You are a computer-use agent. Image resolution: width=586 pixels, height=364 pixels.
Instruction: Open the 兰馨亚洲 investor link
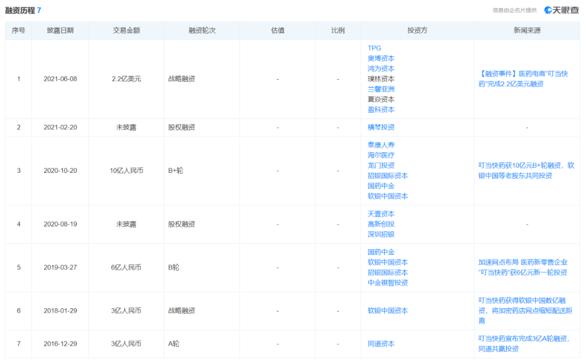pos(381,89)
